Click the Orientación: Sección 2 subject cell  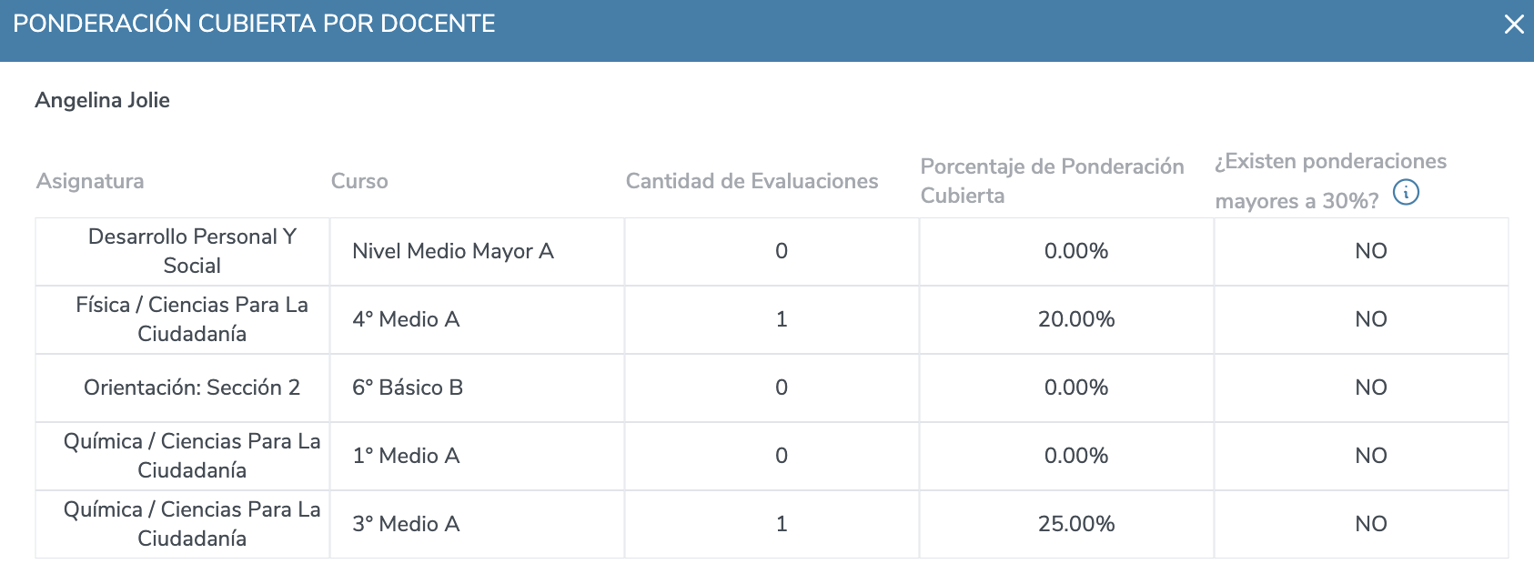pos(192,388)
